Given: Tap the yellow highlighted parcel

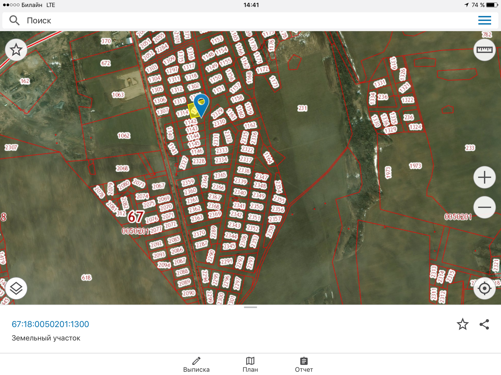Looking at the screenshot, I should (x=193, y=112).
